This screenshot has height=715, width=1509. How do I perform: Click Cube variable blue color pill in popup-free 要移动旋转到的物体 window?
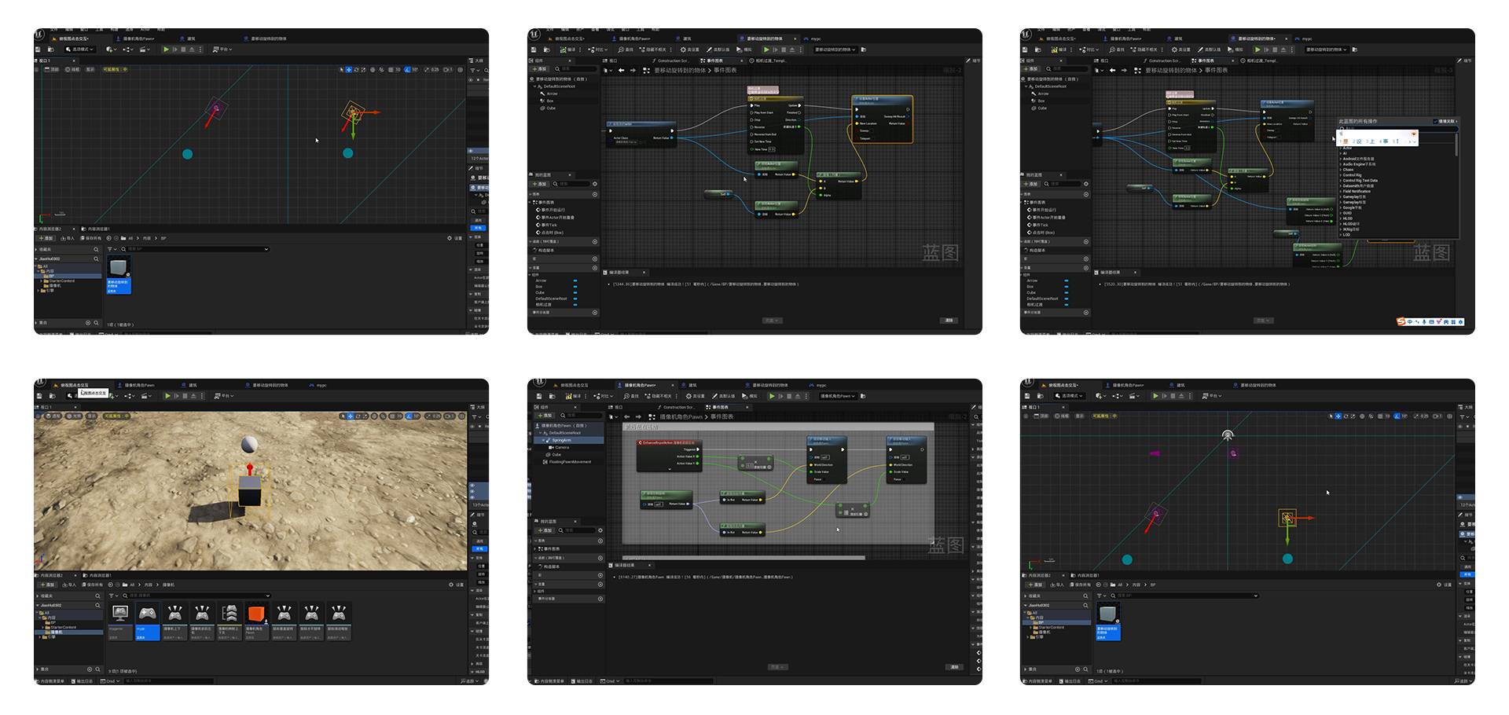[575, 292]
